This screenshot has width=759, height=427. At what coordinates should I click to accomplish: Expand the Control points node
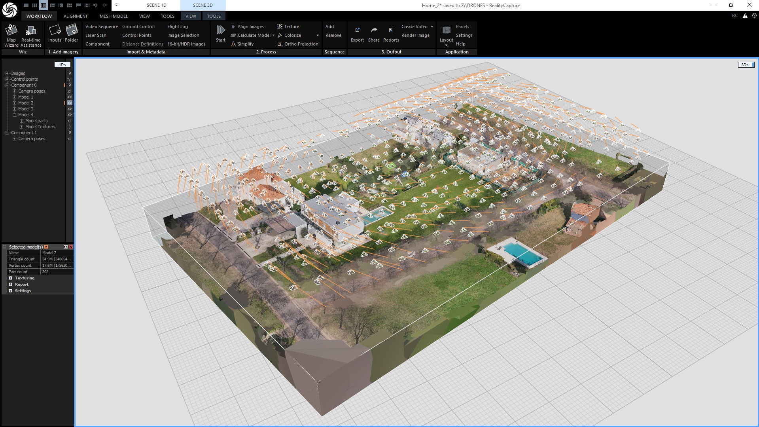pos(7,79)
